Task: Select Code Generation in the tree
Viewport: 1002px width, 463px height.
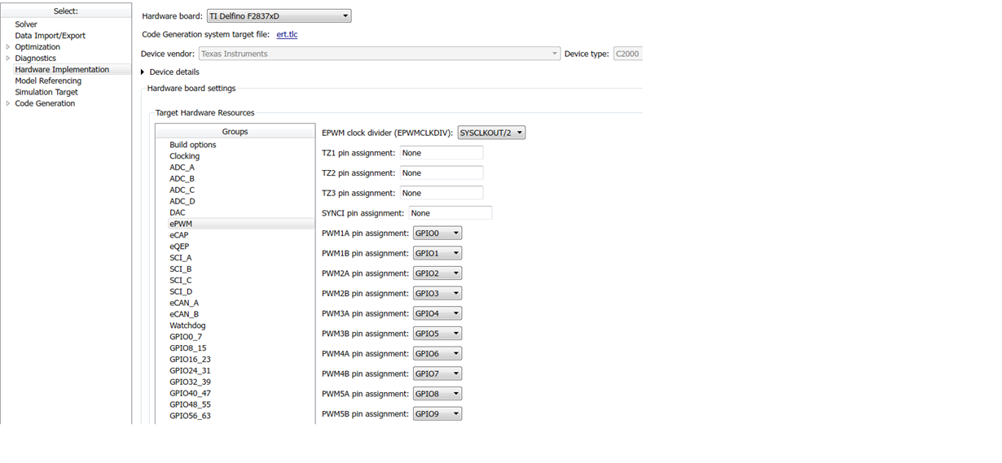Action: (x=45, y=103)
